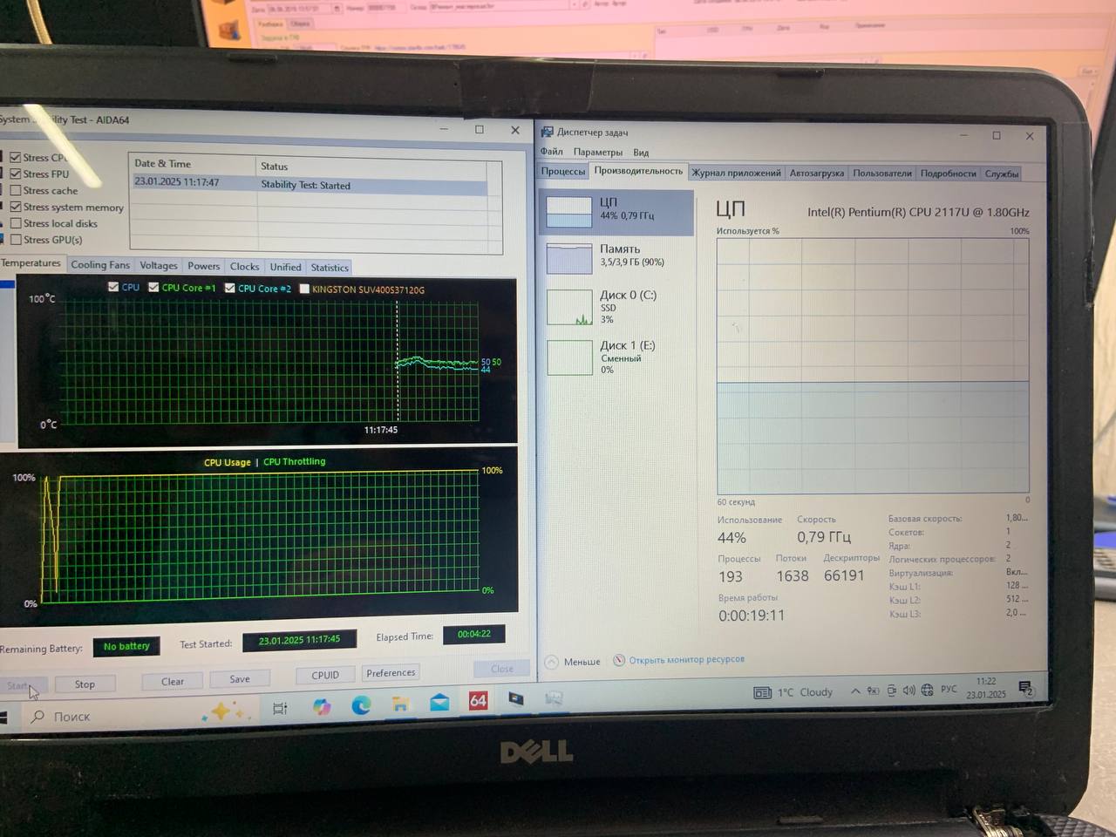The image size is (1116, 837).
Task: Click the resource monitor icon beside the link
Action: click(x=620, y=660)
